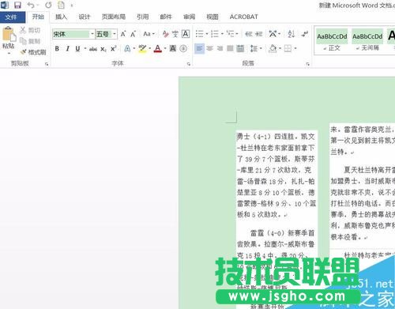Click the Save icon in quick access toolbar
The image size is (395, 309).
point(17,5)
